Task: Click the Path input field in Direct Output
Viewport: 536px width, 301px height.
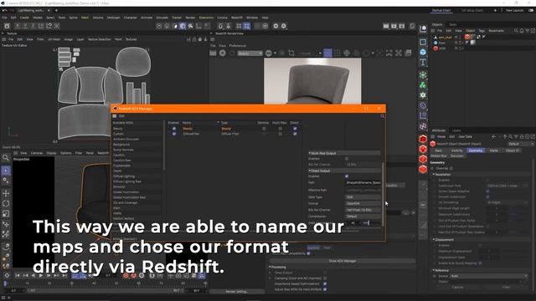Action: pos(363,182)
